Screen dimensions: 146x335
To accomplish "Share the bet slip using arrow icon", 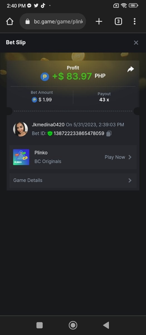I will point(131,69).
